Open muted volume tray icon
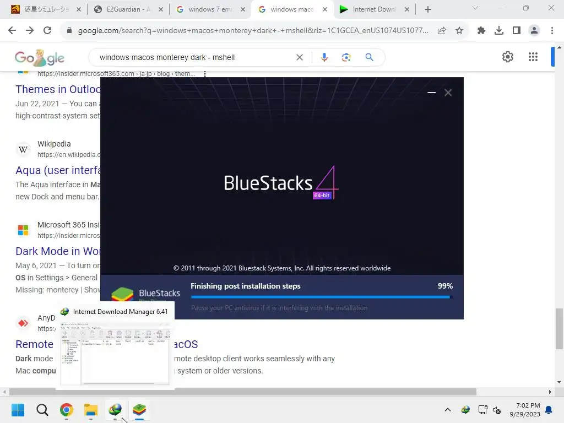The width and height of the screenshot is (564, 423). pyautogui.click(x=497, y=410)
